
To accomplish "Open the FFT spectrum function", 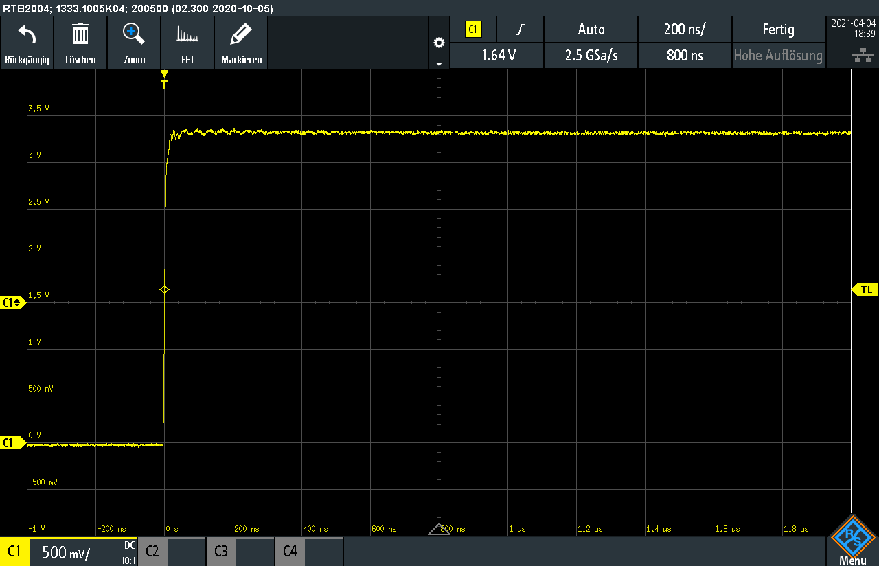I will click(187, 34).
